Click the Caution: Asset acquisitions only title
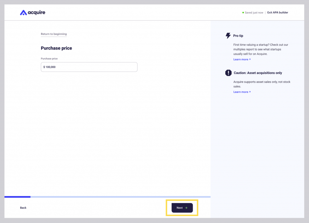The height and width of the screenshot is (223, 309). (x=258, y=73)
